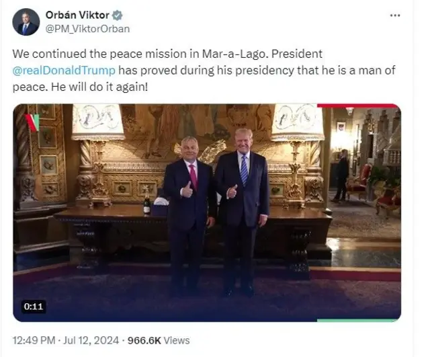
Task: Open the Orbán Viktor profile avatar
Action: coord(26,22)
